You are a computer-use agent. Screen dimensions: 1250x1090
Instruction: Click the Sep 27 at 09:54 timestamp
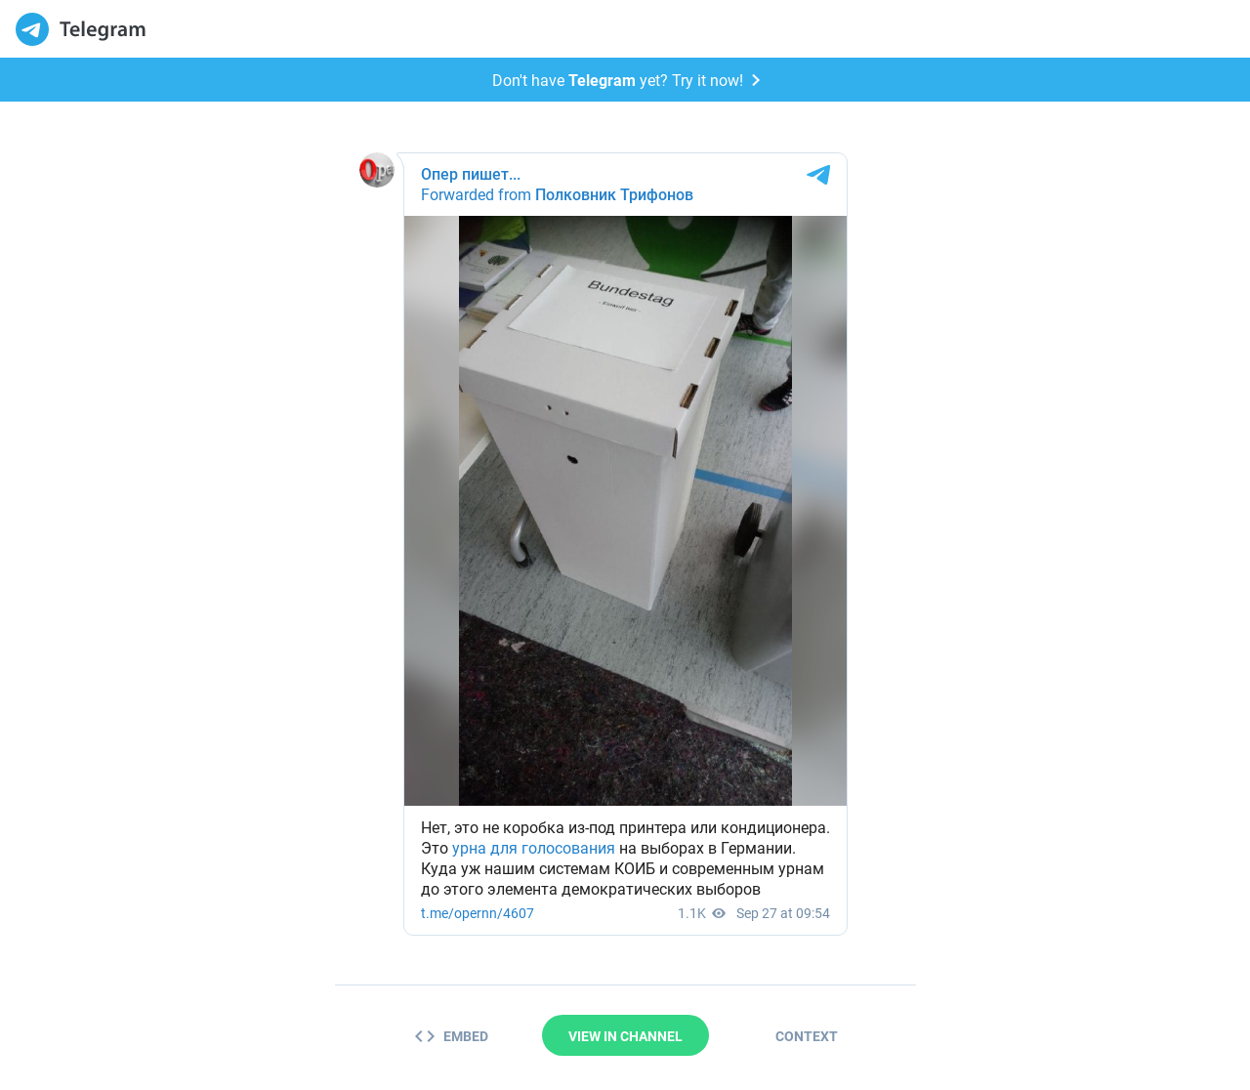(x=783, y=913)
